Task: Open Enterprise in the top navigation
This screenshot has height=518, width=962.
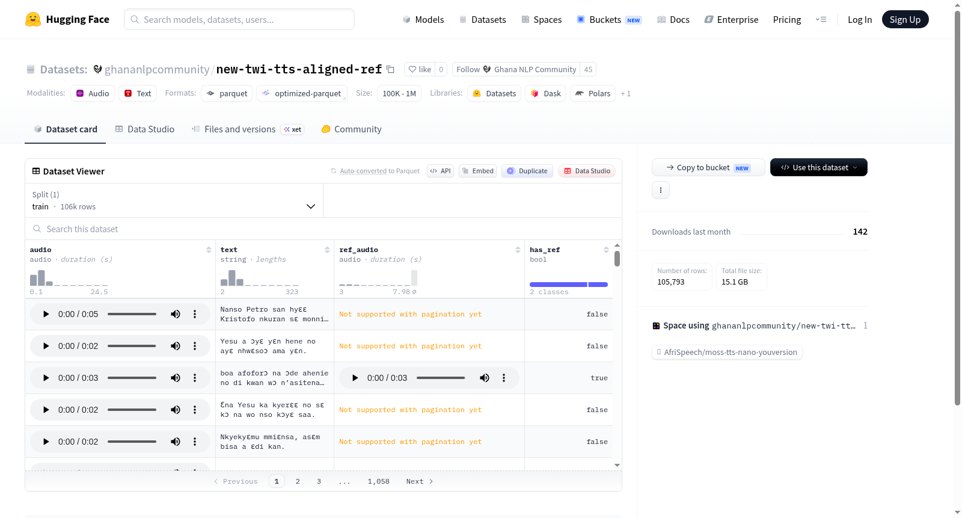Action: [x=732, y=20]
